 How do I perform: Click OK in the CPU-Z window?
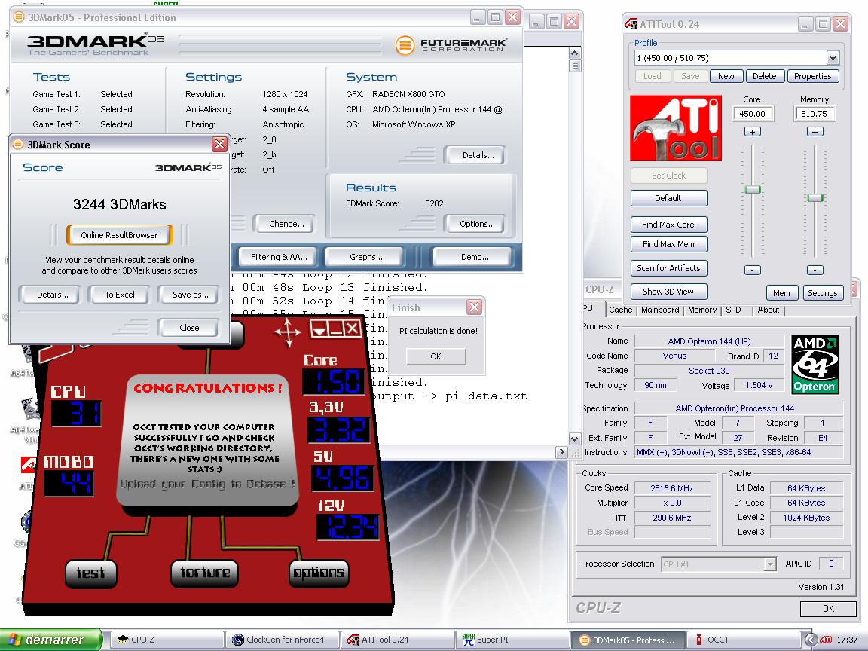828,608
